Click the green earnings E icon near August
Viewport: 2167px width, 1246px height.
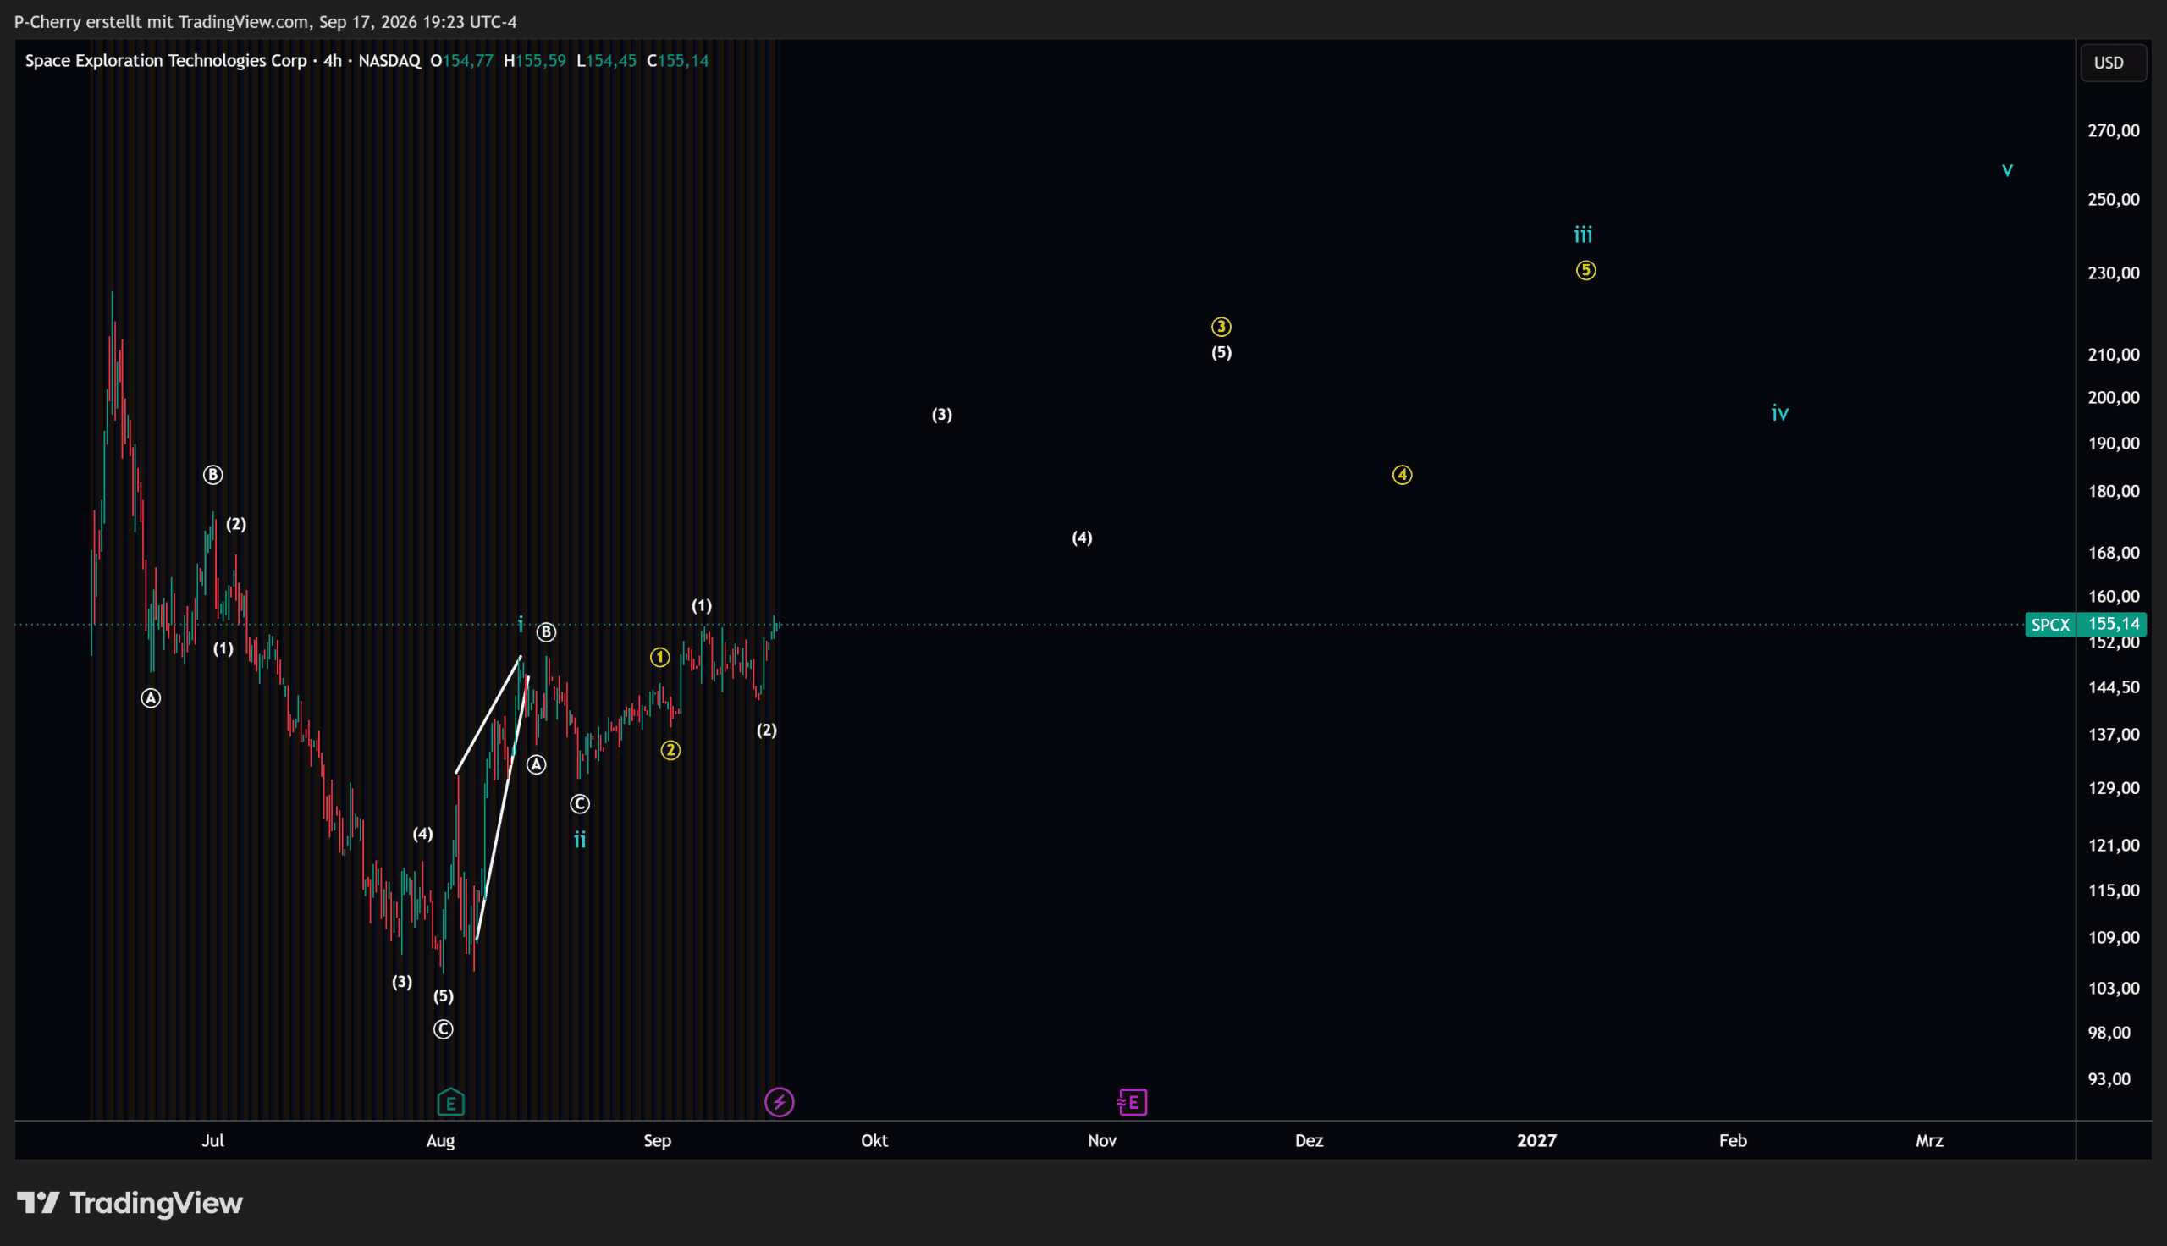(451, 1102)
